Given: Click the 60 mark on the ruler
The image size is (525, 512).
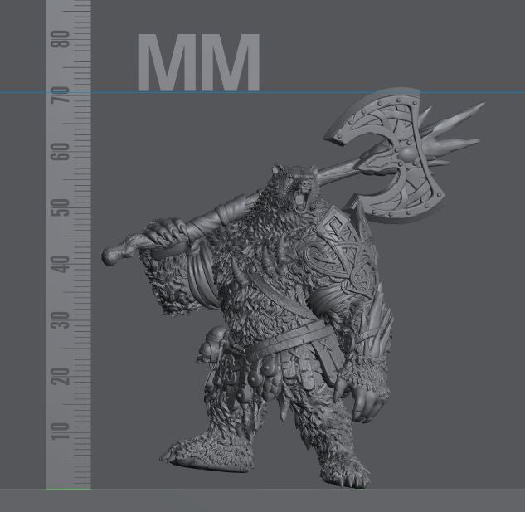Looking at the screenshot, I should tap(60, 152).
